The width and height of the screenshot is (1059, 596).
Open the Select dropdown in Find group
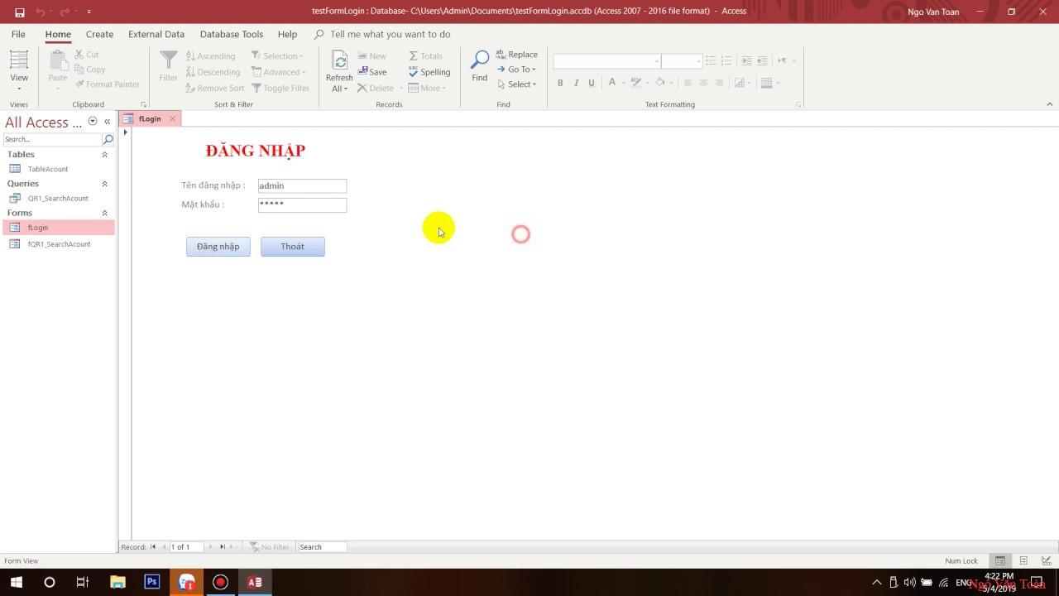pyautogui.click(x=517, y=84)
